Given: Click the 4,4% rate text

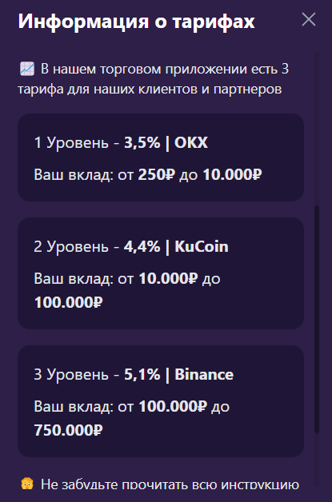Looking at the screenshot, I should point(142,247).
